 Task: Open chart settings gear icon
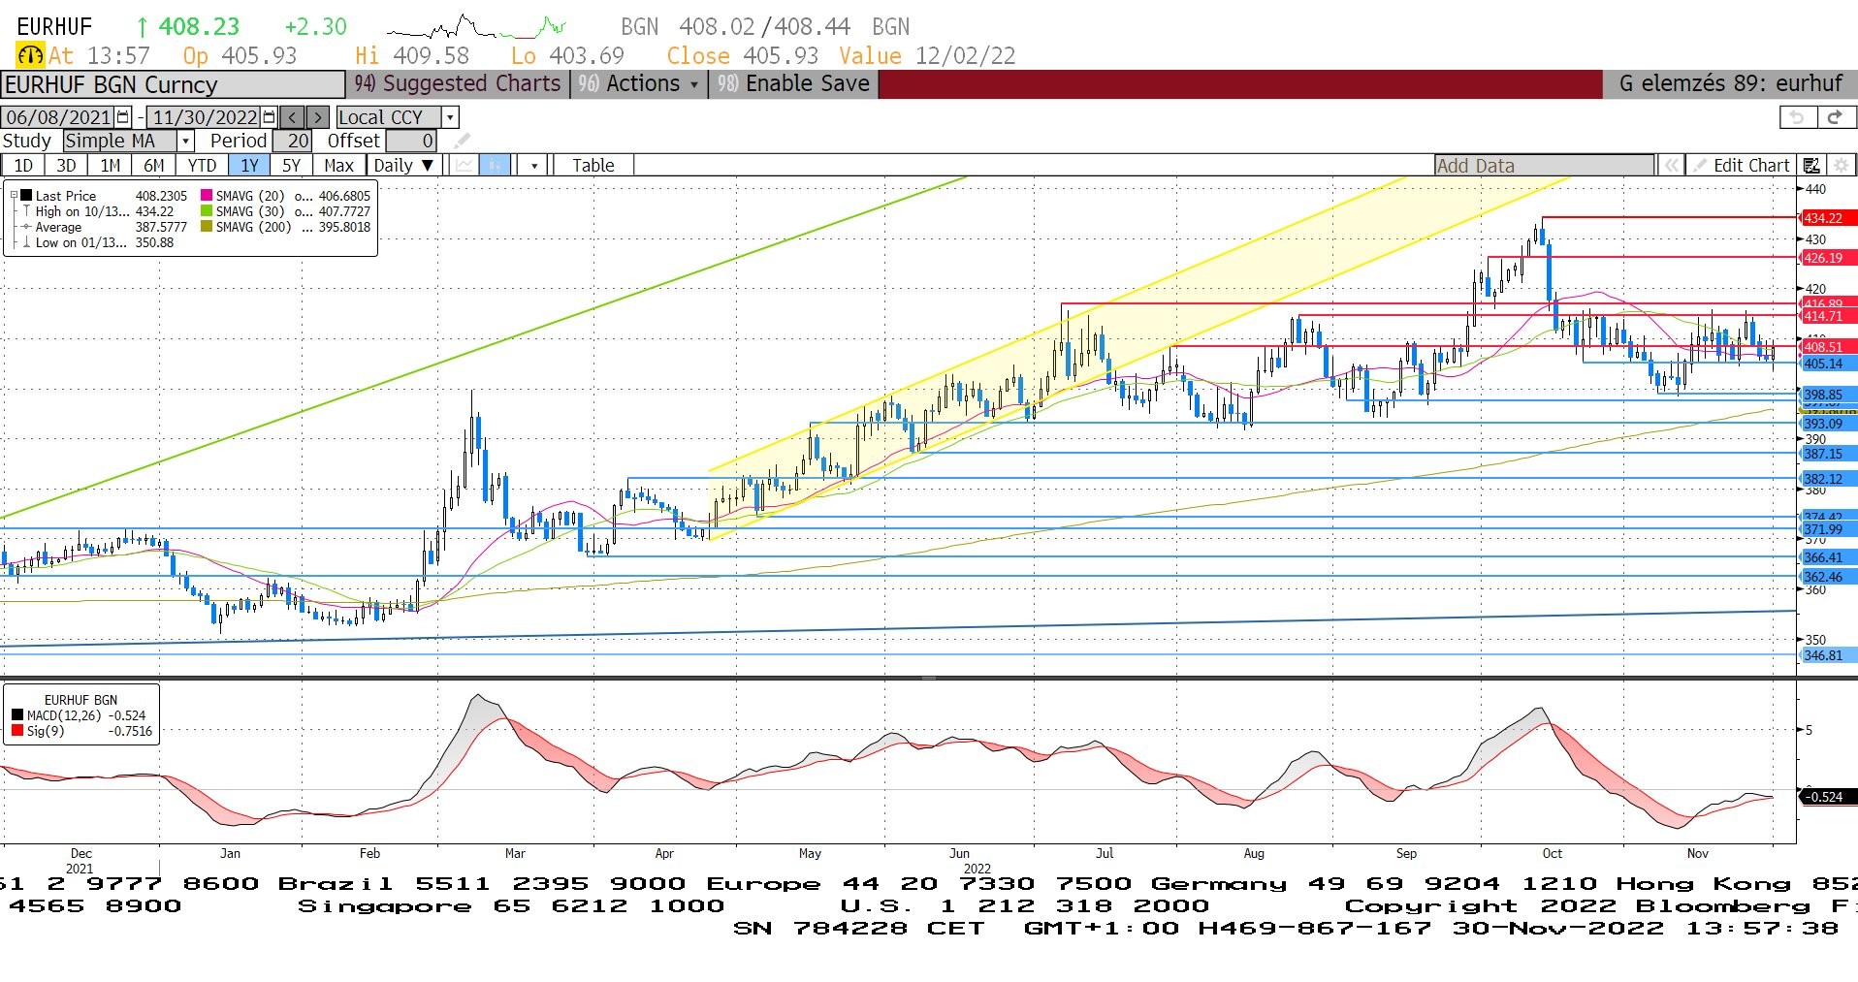pyautogui.click(x=1841, y=166)
